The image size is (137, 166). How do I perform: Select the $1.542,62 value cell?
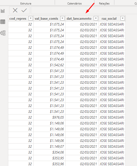tap(49, 65)
